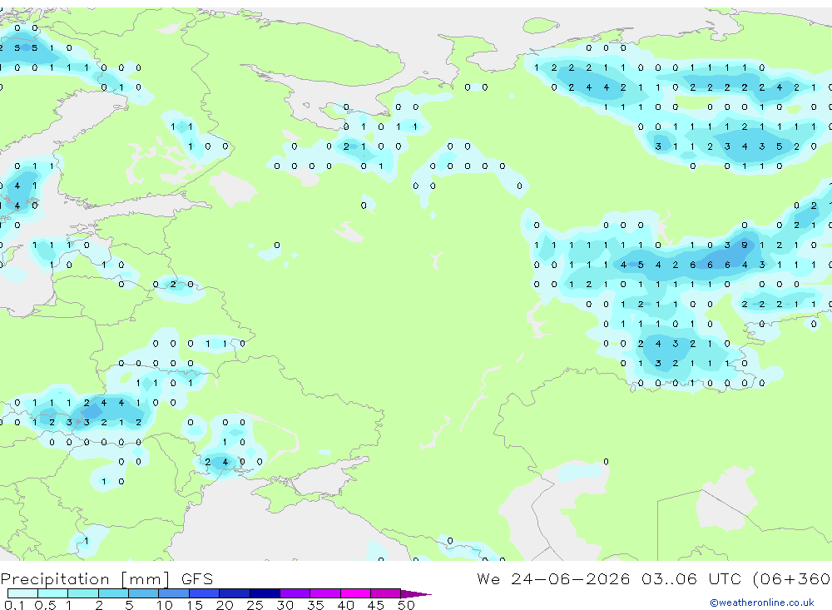Pick the legend swatch between 10 and 15
832x610 pixels.
(x=174, y=593)
